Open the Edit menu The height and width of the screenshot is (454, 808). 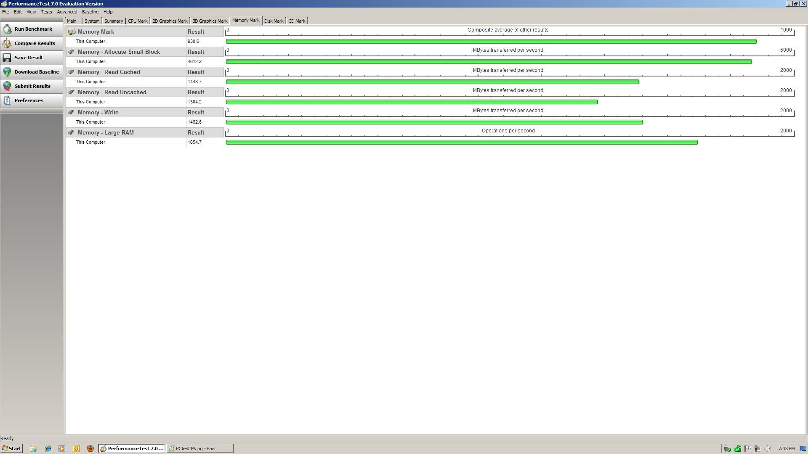[18, 12]
